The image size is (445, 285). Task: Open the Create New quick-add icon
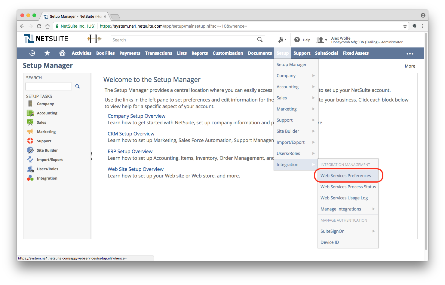(x=282, y=40)
